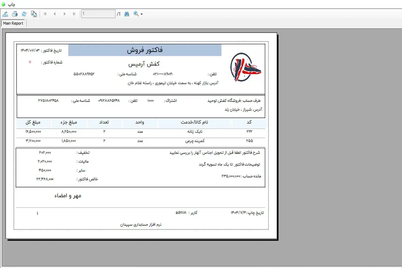
Task: Open Find Text with the binoculars icon
Action: pos(127,14)
